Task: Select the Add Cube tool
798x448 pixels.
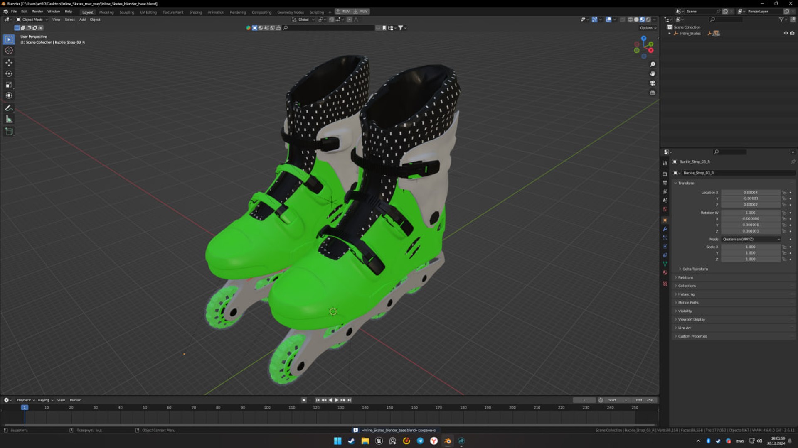Action: 9,132
